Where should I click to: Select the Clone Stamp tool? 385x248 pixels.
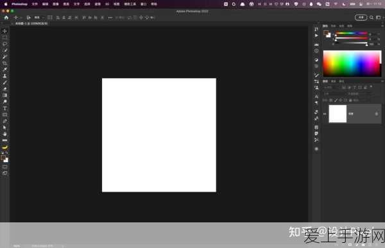tap(4, 76)
